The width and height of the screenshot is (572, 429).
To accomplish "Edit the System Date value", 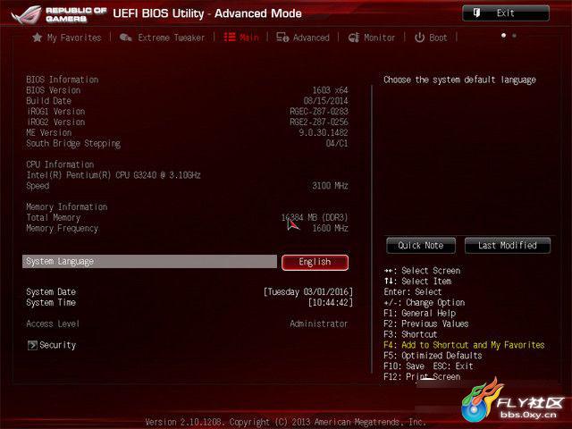I will click(308, 292).
